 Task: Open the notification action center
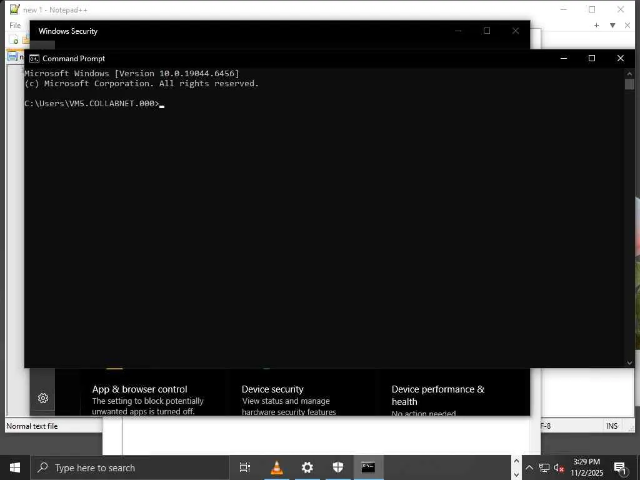[621, 468]
